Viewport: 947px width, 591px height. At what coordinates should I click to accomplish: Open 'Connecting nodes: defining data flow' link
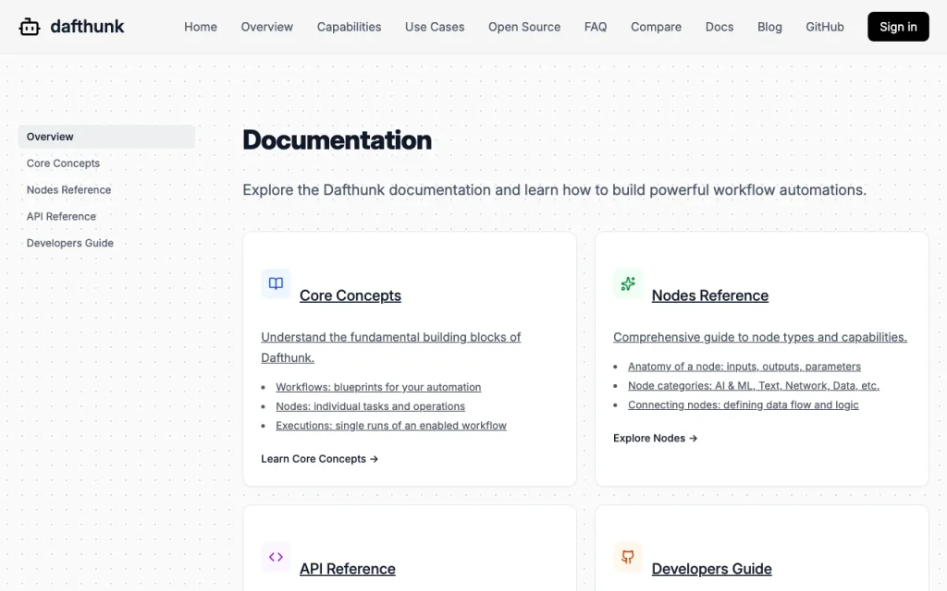(743, 405)
